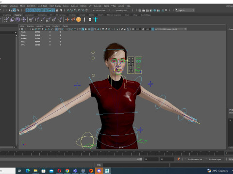Switch to the Rendering shelf tab
The height and width of the screenshot is (174, 233).
tap(42, 15)
